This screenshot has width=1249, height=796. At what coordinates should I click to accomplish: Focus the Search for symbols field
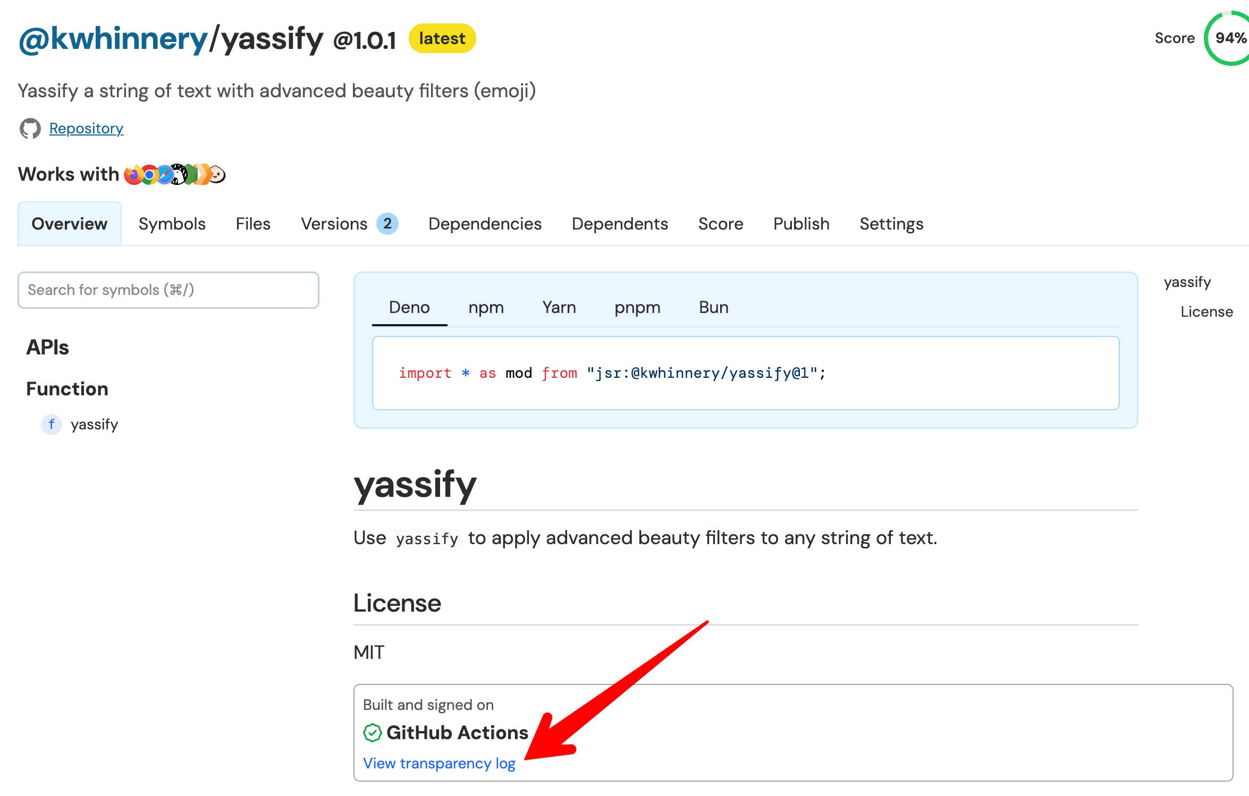168,290
